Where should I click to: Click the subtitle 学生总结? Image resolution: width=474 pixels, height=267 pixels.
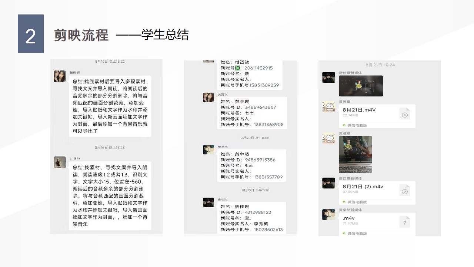165,35
